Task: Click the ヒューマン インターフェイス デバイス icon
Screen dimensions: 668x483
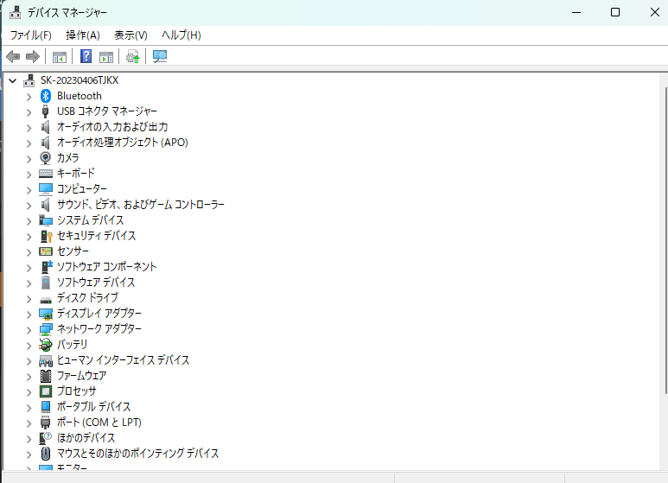Action: pos(46,361)
